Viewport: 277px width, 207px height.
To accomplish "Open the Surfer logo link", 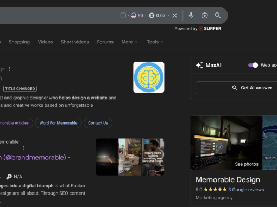I will pyautogui.click(x=210, y=29).
